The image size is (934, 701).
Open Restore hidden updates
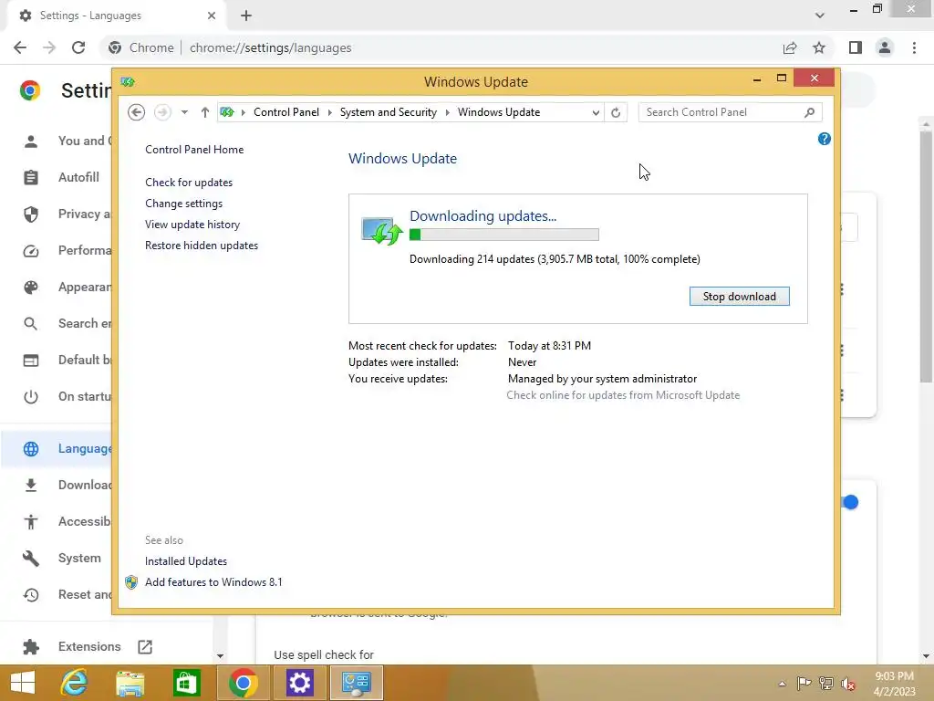click(x=202, y=245)
